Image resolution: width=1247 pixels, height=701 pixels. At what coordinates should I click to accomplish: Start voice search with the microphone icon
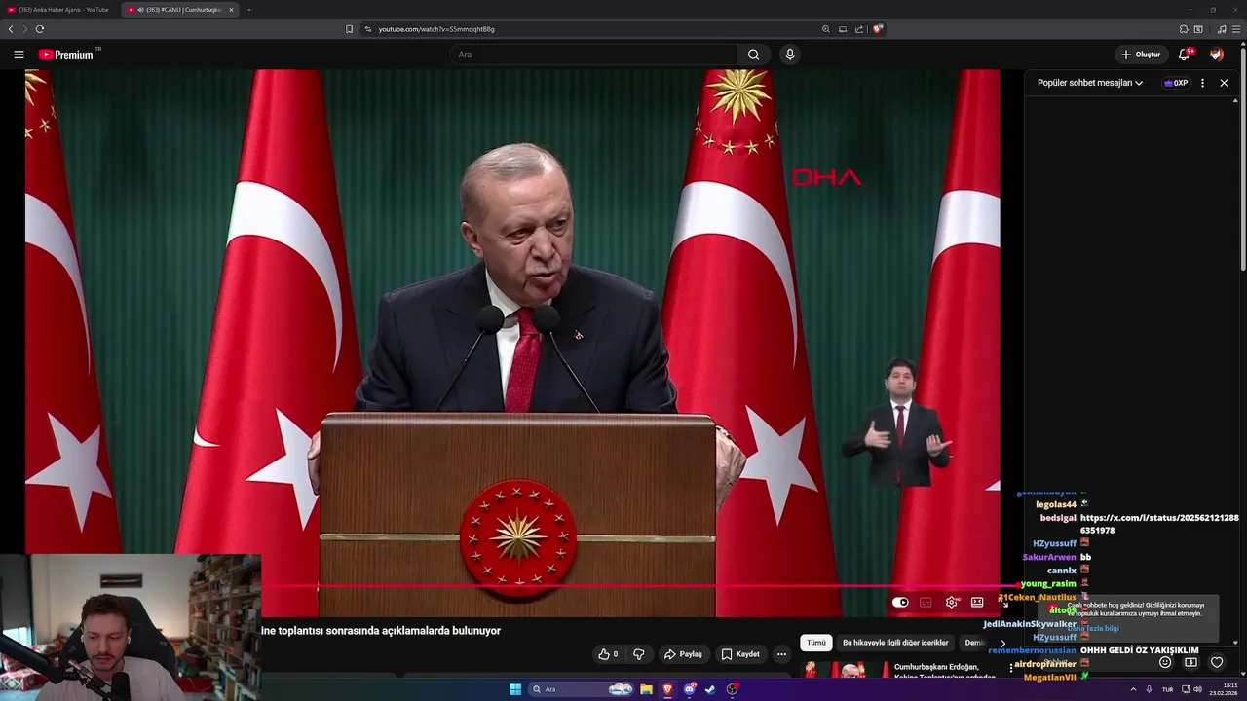tap(790, 55)
